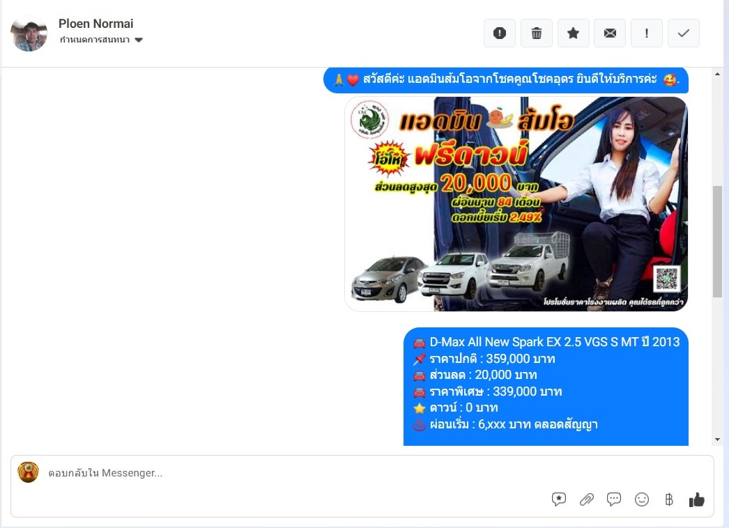
Task: Send a thumbs-up like
Action: [x=696, y=499]
